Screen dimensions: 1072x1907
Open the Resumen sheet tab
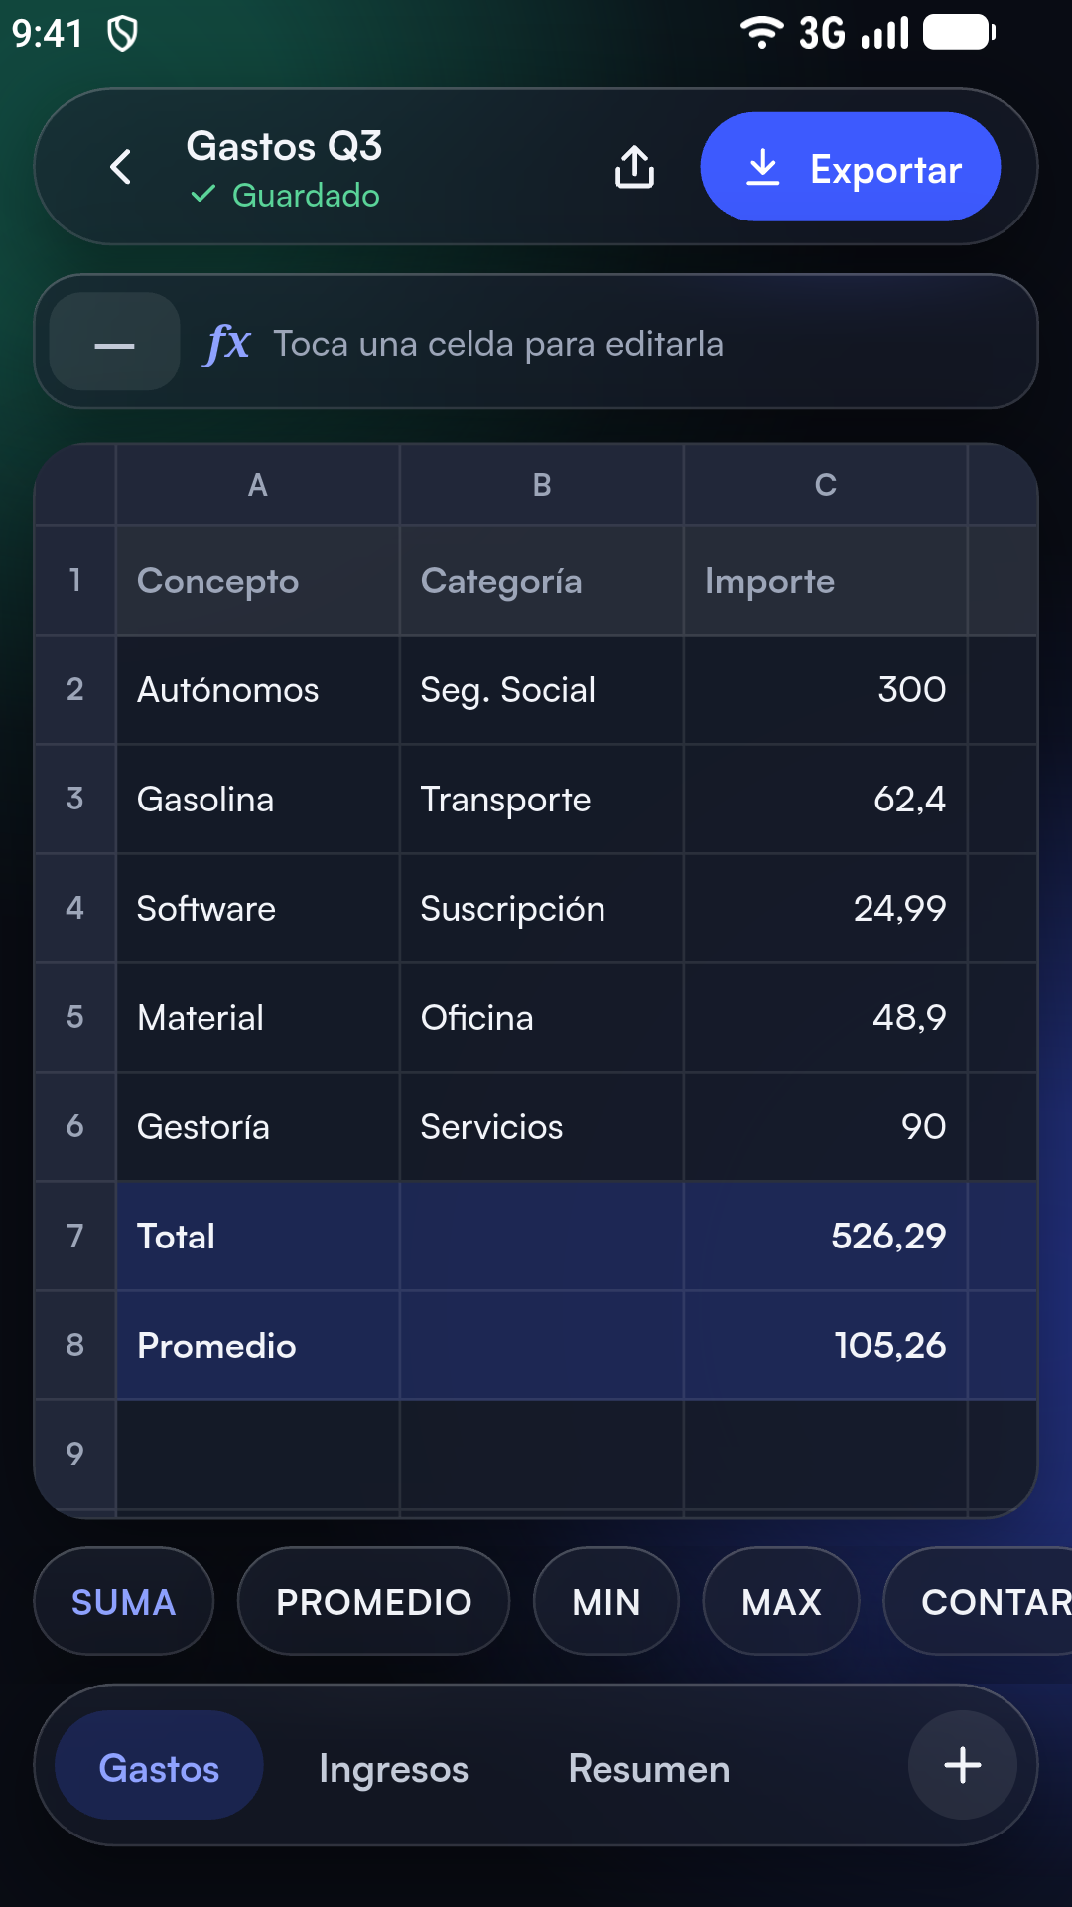point(649,1765)
